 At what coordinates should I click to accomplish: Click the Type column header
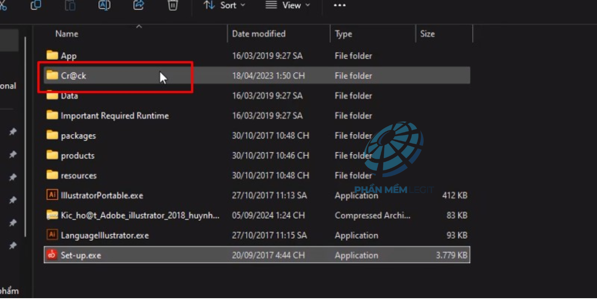(x=343, y=34)
